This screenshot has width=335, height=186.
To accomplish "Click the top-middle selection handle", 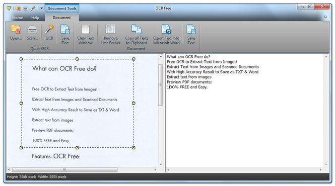I will point(78,59).
